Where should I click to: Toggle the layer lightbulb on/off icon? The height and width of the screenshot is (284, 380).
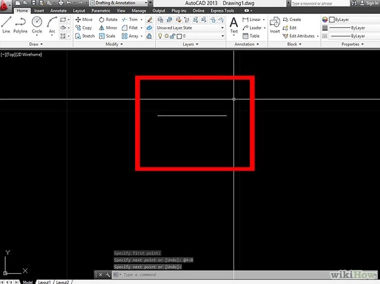160,36
